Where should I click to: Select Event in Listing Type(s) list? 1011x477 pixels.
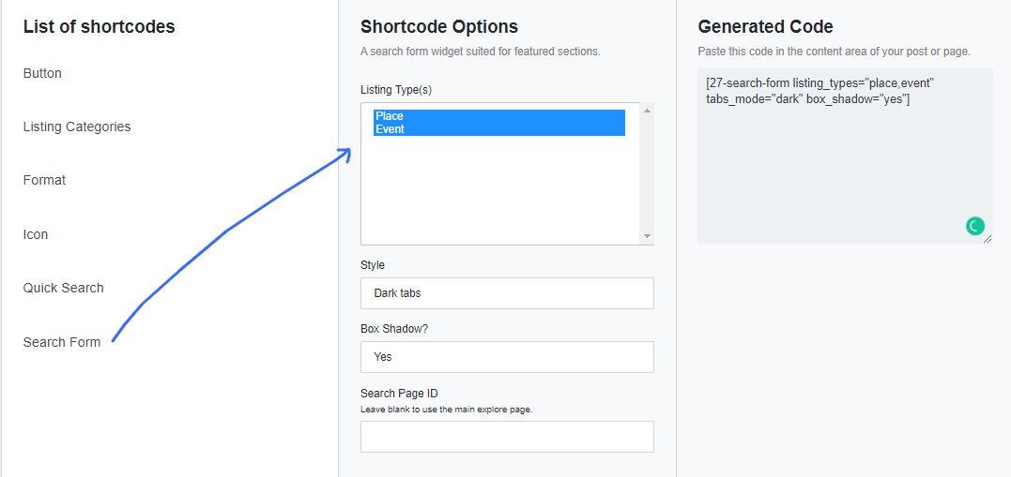[x=499, y=128]
